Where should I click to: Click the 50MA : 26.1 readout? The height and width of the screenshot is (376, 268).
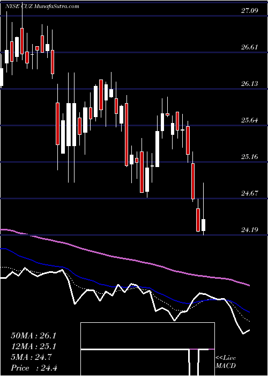click(33, 336)
